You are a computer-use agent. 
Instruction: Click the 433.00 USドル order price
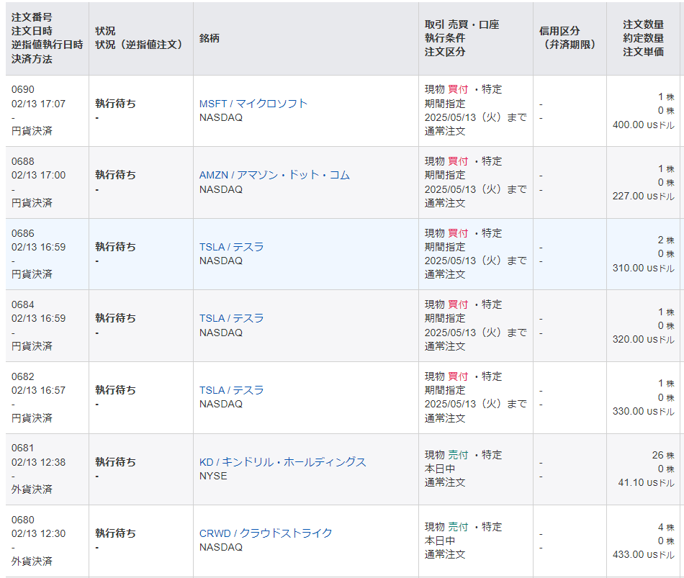click(x=644, y=554)
